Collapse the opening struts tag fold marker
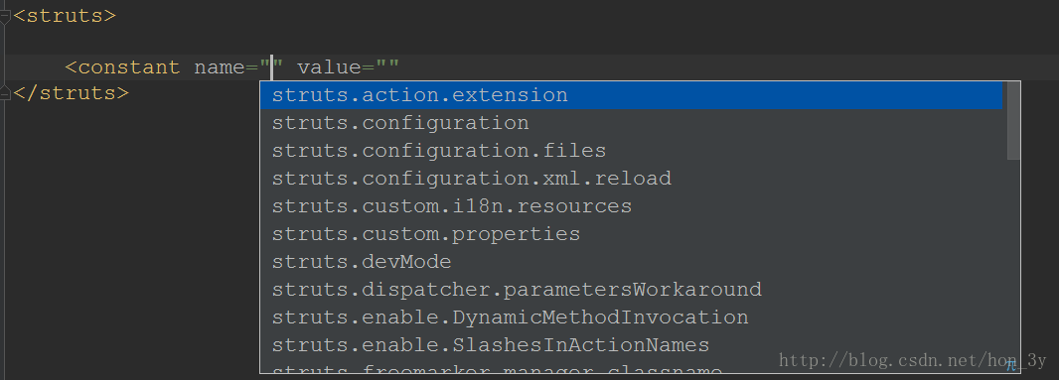Screen dimensions: 1059x380 [5, 16]
